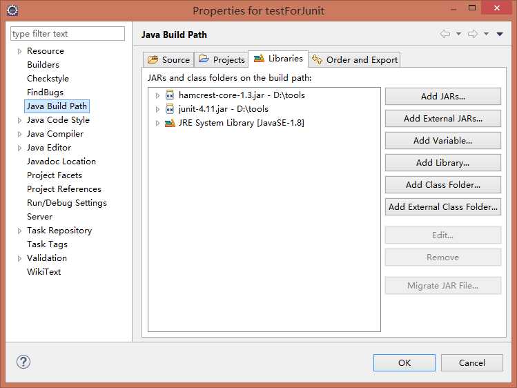Image resolution: width=517 pixels, height=388 pixels.
Task: Select the Libraries tab
Action: (x=278, y=59)
